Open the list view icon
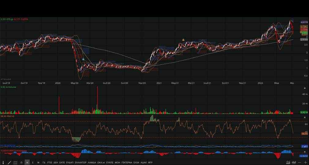The image size is (309, 165). click(15, 163)
